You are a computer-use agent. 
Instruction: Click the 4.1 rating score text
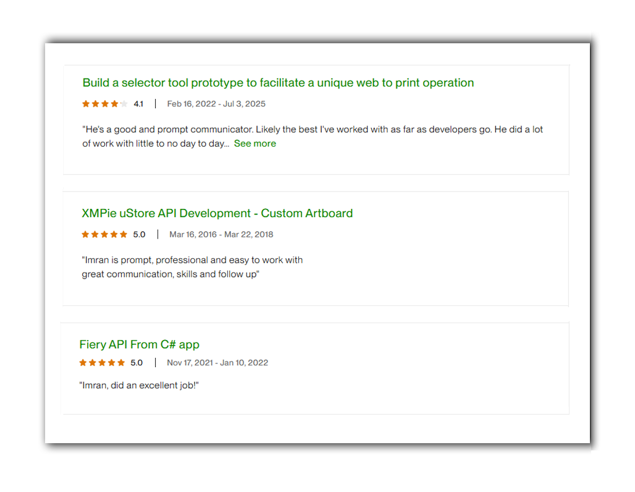tap(138, 104)
